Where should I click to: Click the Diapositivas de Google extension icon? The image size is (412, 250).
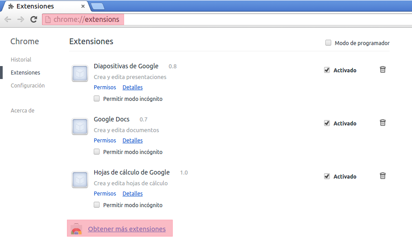[x=80, y=74]
